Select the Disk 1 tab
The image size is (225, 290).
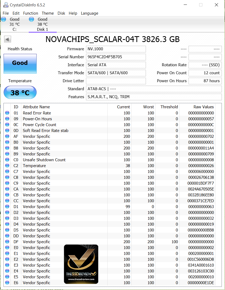[x=43, y=24]
